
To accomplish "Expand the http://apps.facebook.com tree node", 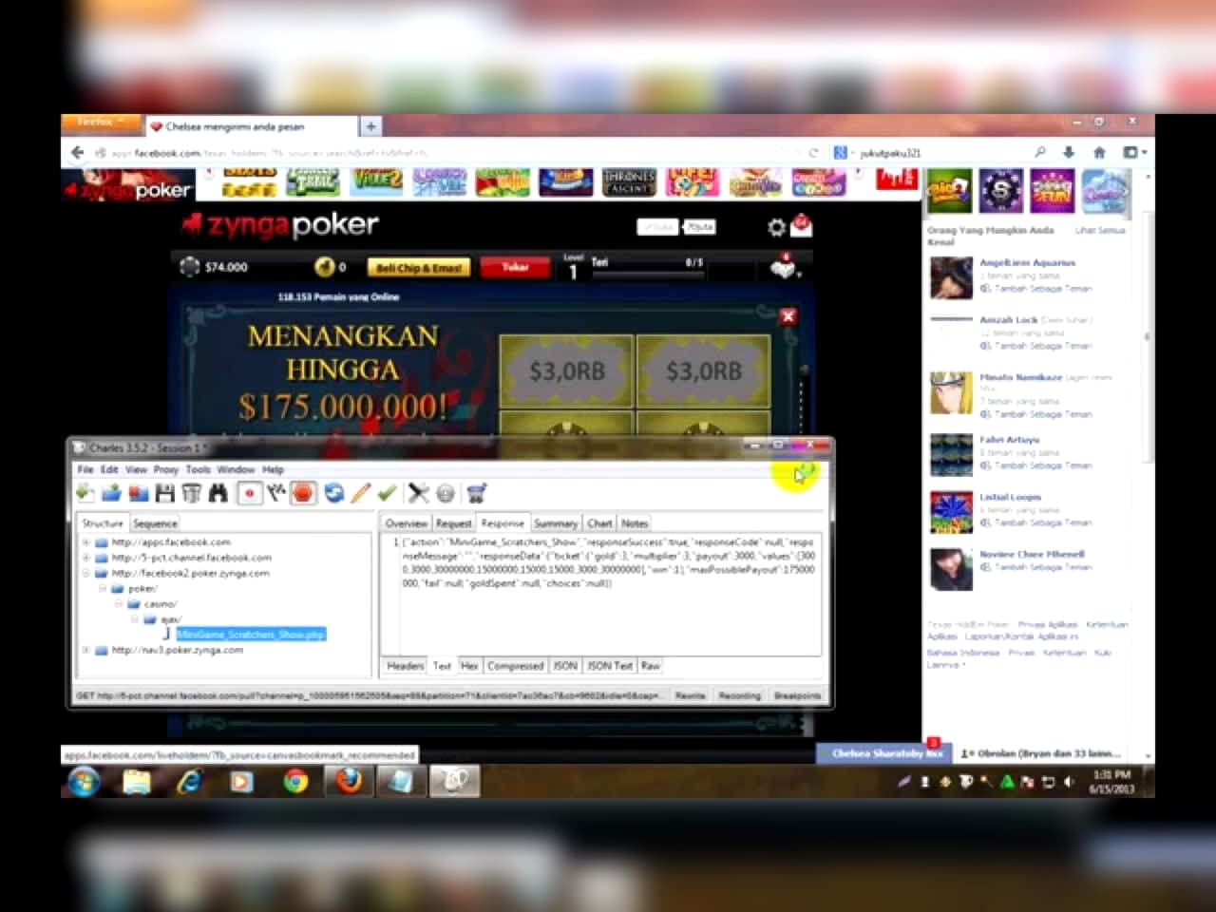I will pyautogui.click(x=85, y=542).
